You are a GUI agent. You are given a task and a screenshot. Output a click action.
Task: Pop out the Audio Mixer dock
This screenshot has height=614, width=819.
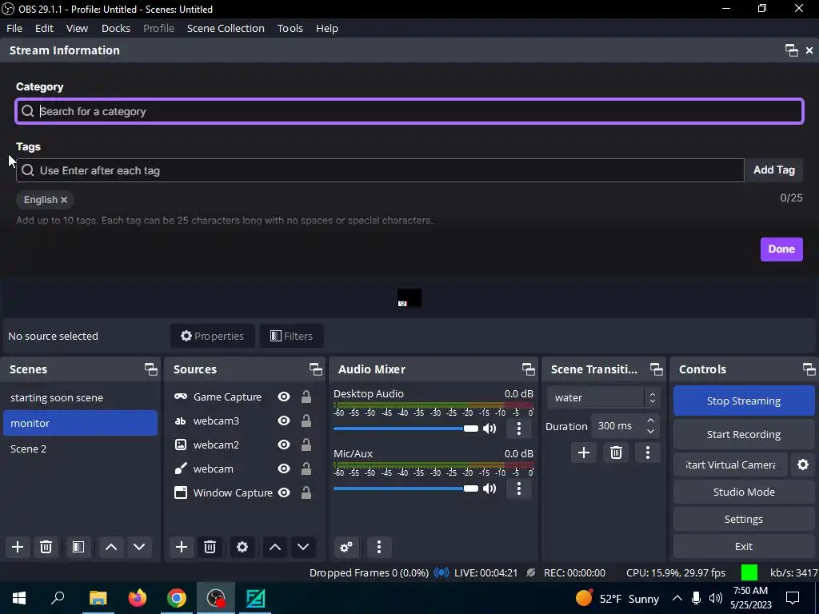(x=528, y=369)
